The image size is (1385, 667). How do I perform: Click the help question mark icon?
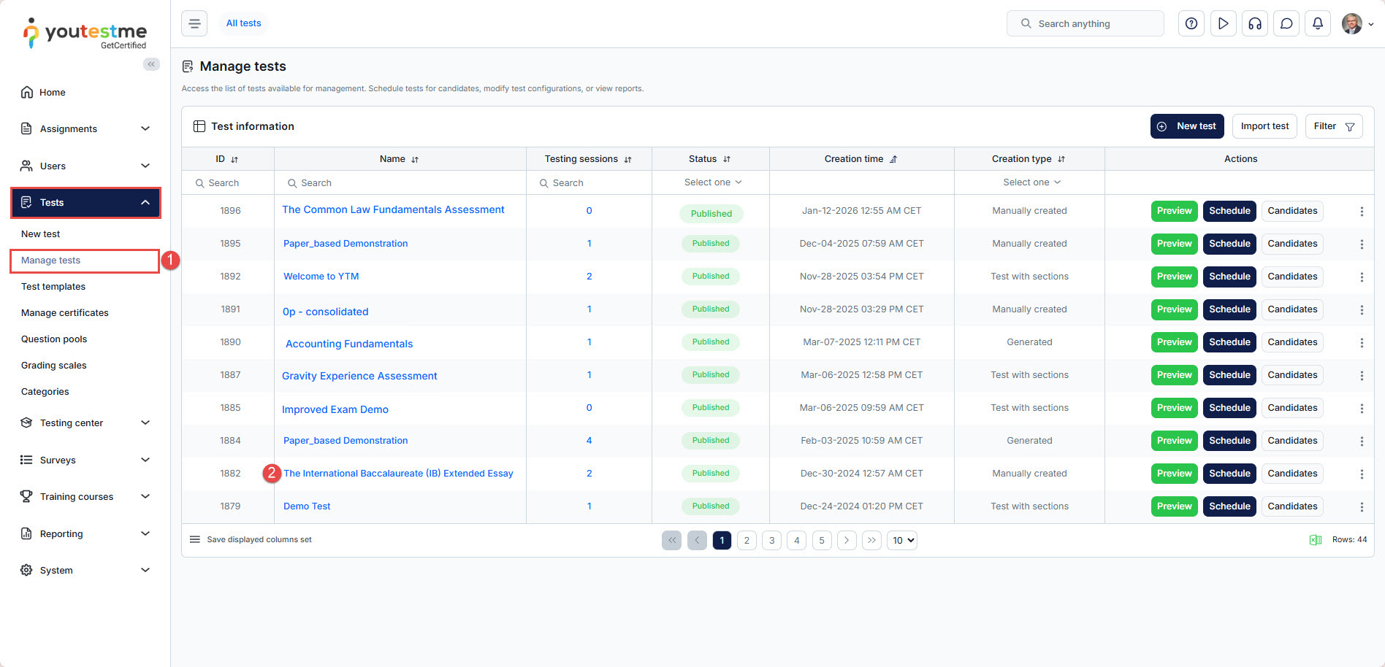(1191, 23)
